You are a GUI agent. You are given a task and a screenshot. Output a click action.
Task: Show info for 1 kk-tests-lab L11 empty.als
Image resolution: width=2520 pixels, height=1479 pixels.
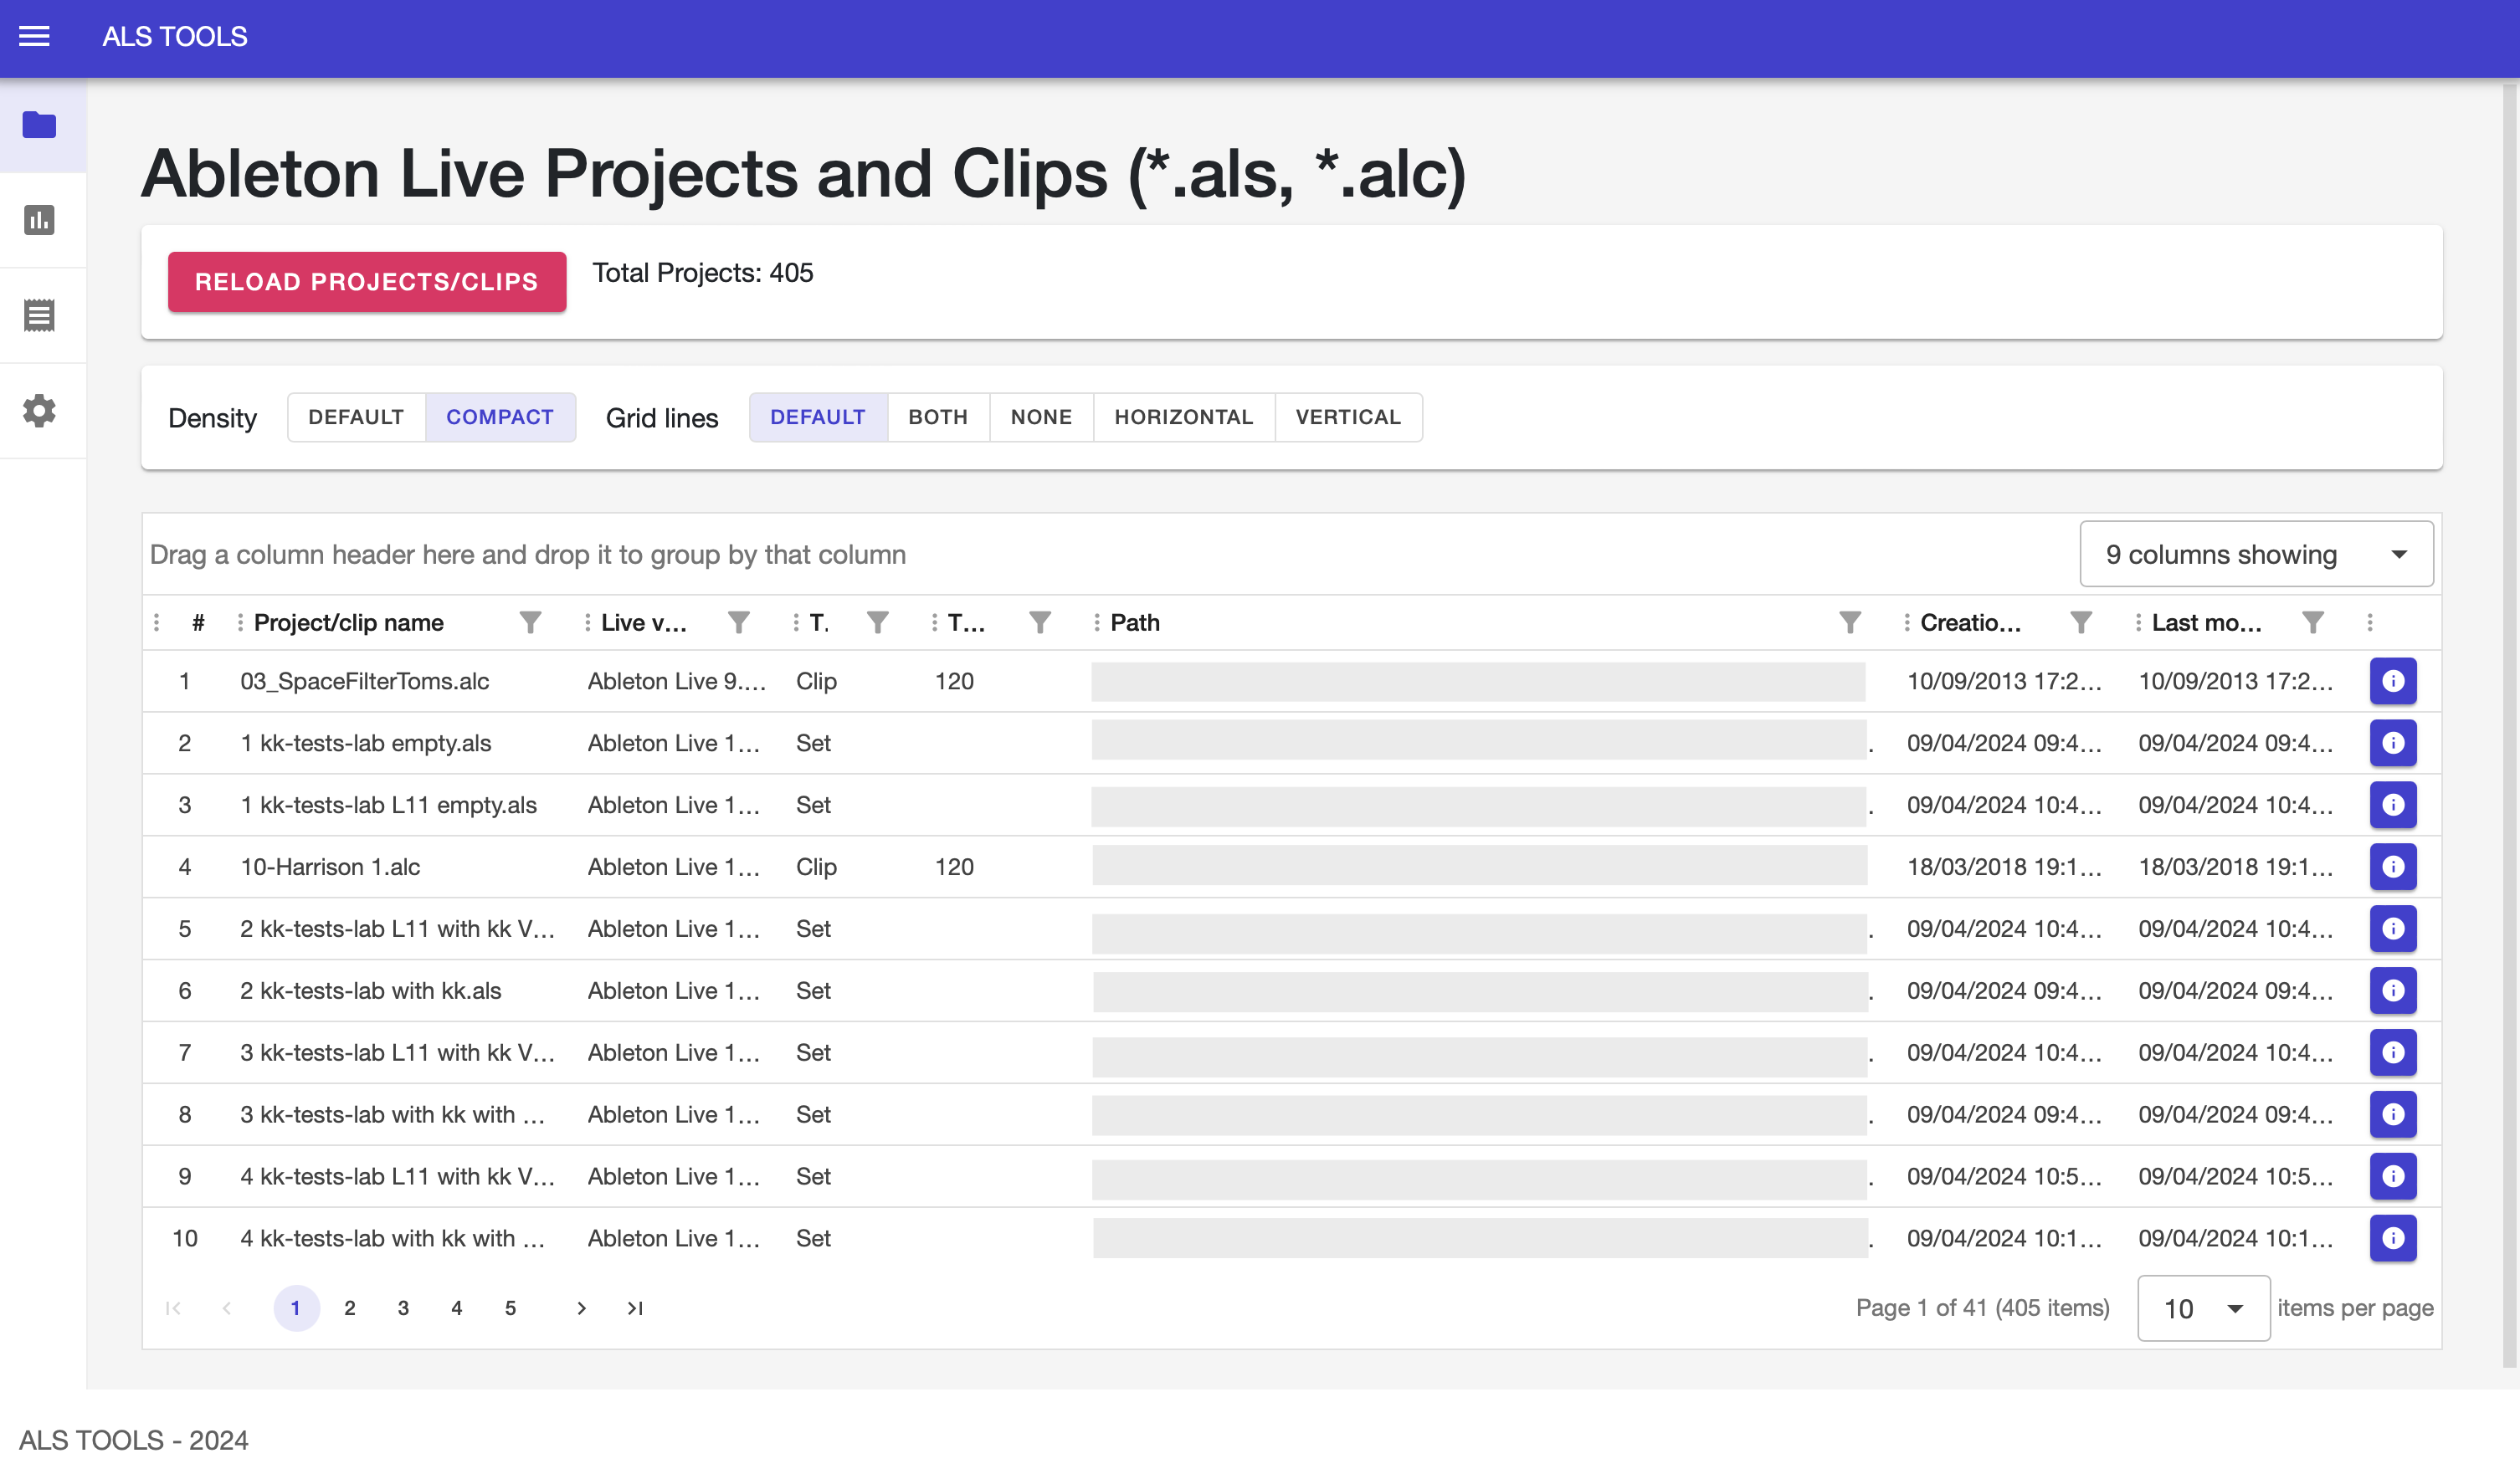[2393, 805]
